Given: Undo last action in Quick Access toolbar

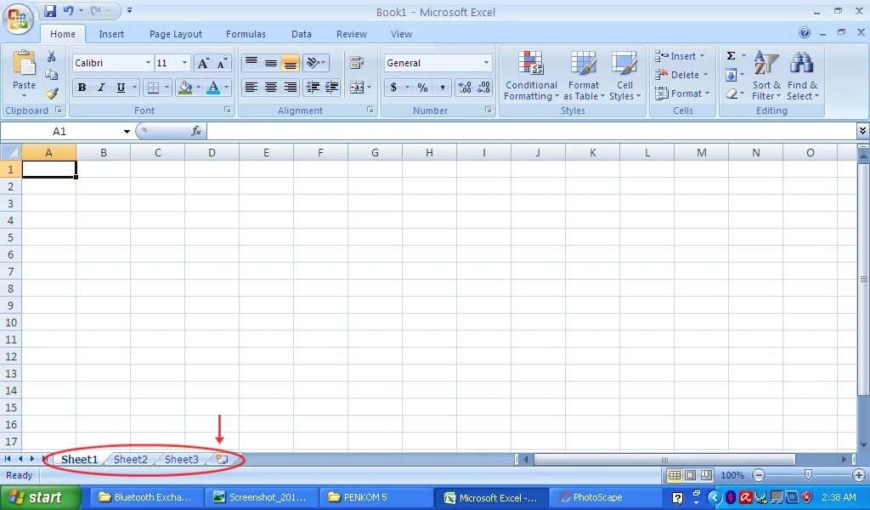Looking at the screenshot, I should click(68, 10).
